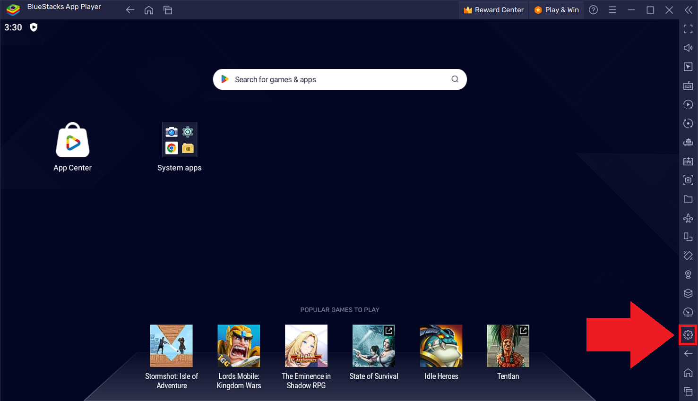Image resolution: width=698 pixels, height=401 pixels.
Task: Click the title bar back arrow
Action: (x=130, y=10)
